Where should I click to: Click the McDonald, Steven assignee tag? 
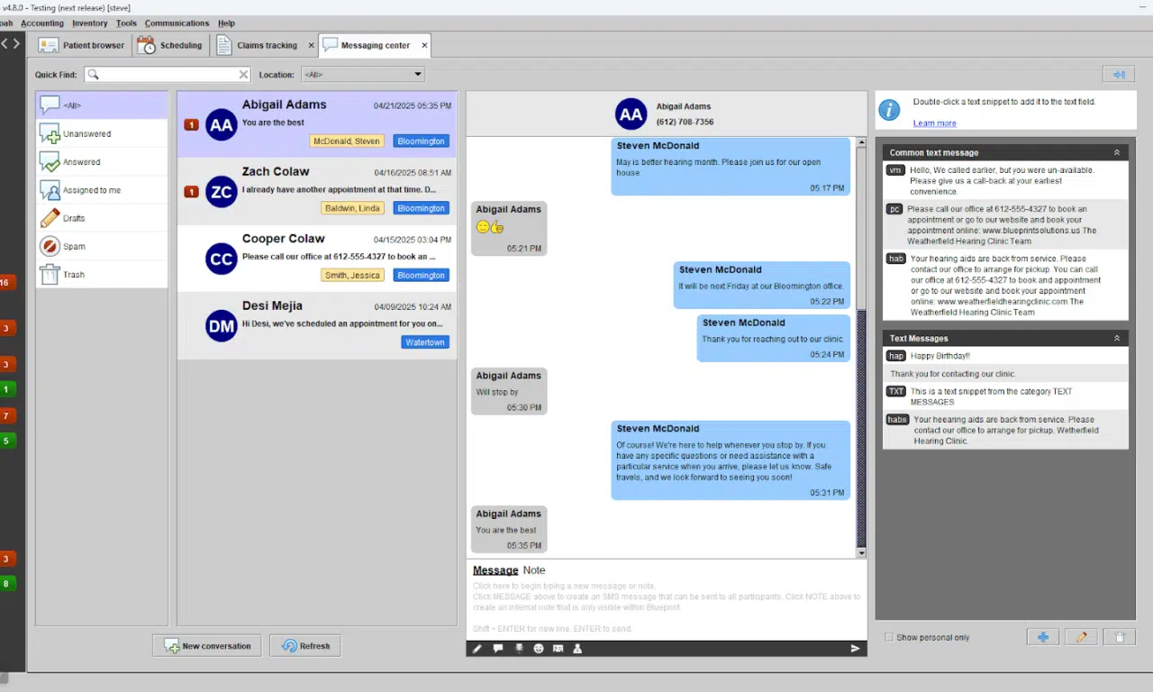click(347, 141)
